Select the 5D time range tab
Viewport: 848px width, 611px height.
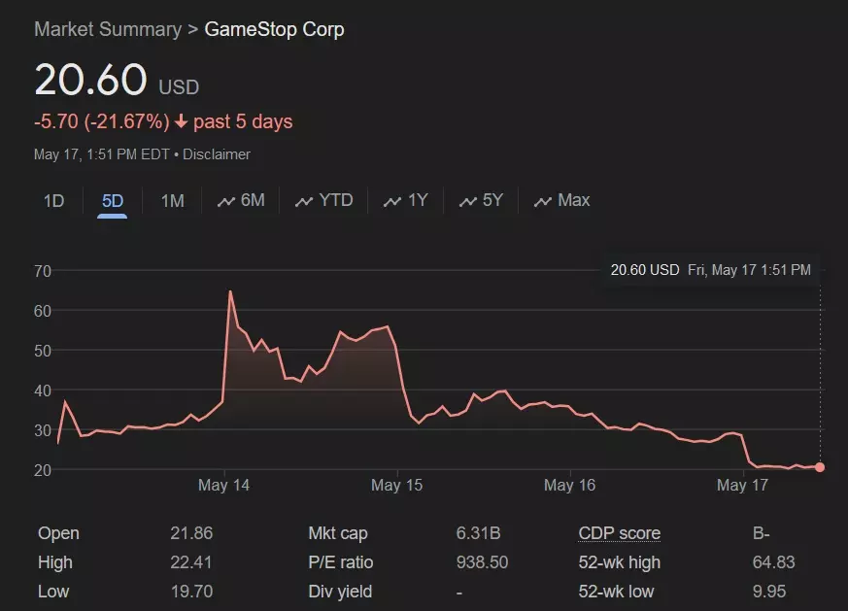pyautogui.click(x=113, y=201)
